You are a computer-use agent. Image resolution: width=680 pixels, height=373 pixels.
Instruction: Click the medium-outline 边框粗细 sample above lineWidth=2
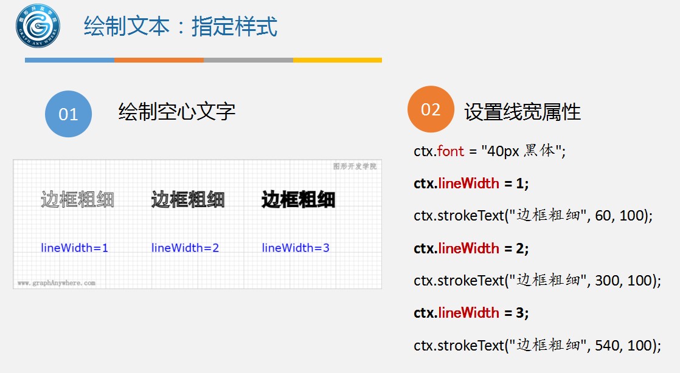(188, 200)
